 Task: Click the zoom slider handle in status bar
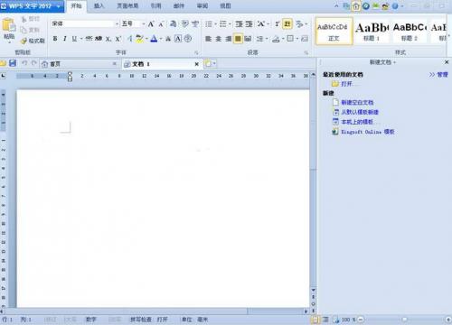click(404, 320)
